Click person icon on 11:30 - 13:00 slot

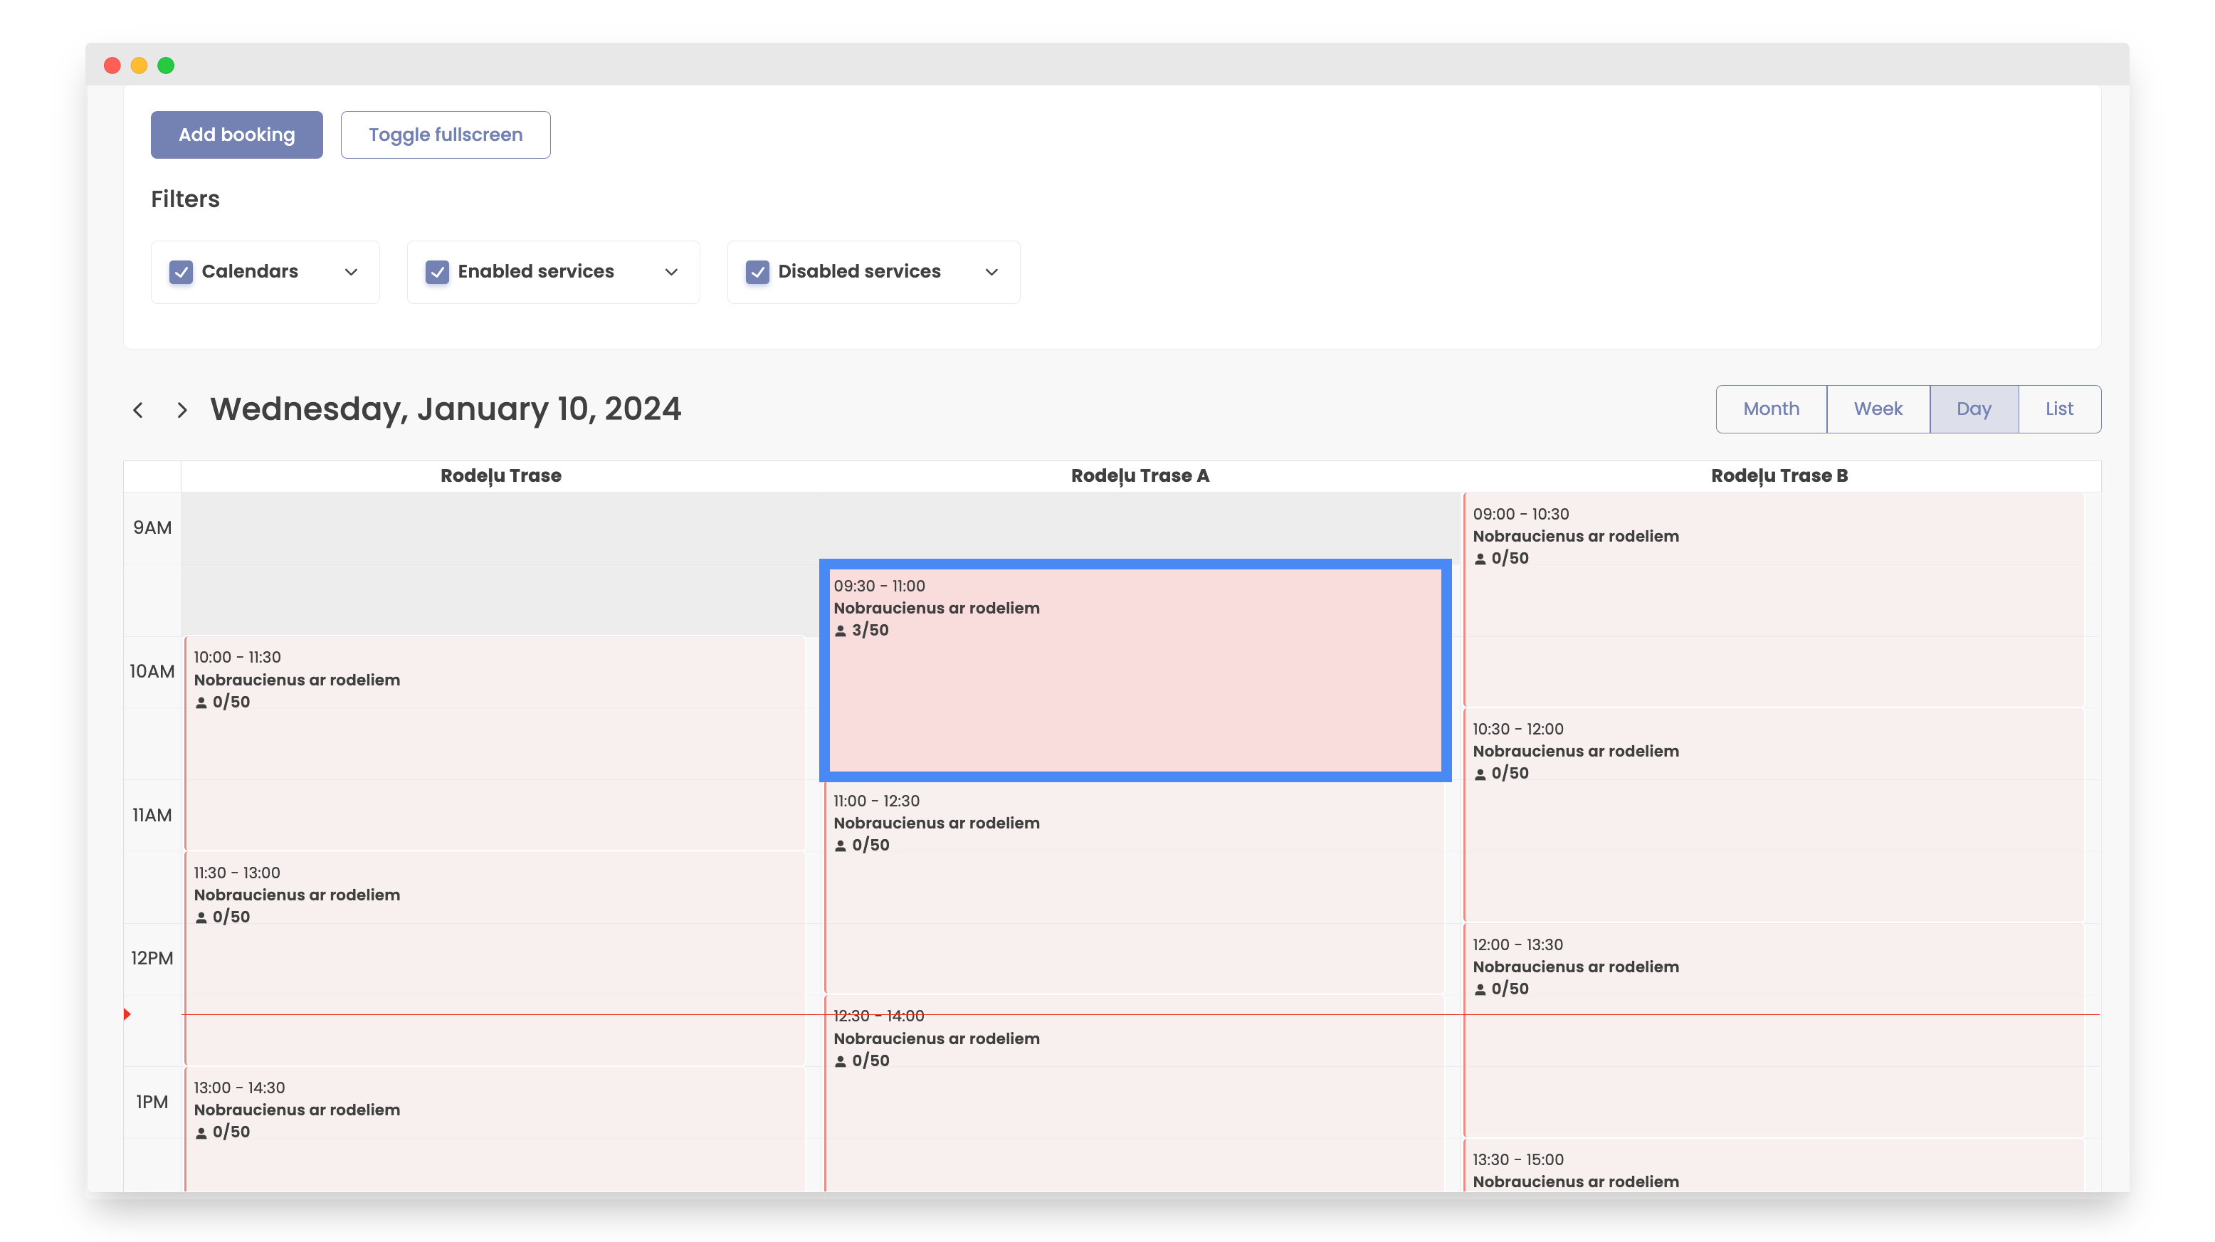(201, 917)
